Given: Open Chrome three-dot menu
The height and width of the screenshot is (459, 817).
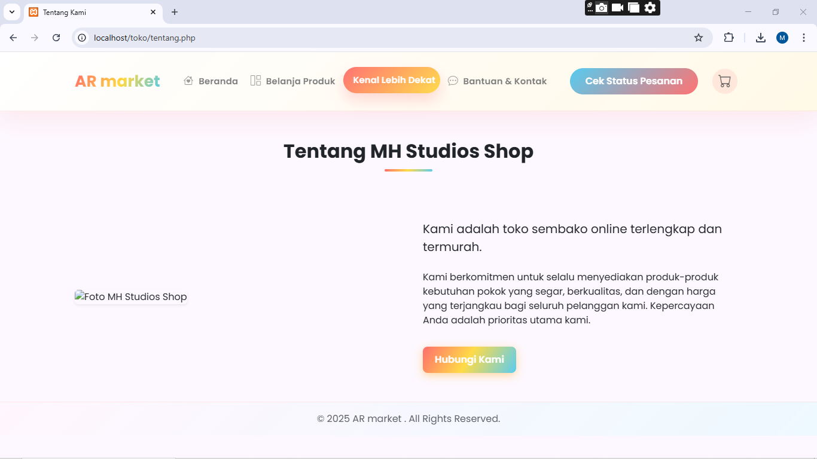Looking at the screenshot, I should [x=803, y=38].
